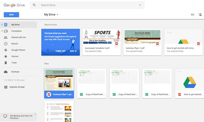The image size is (204, 122).
Task: Click PDF icon on selected business-flyer file
Action: (49, 95)
